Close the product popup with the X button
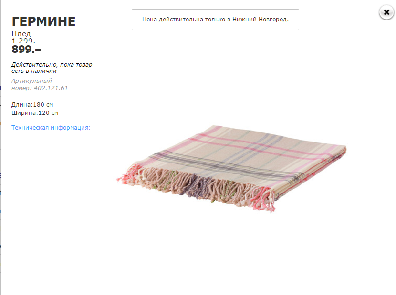The height and width of the screenshot is (295, 396). click(386, 12)
